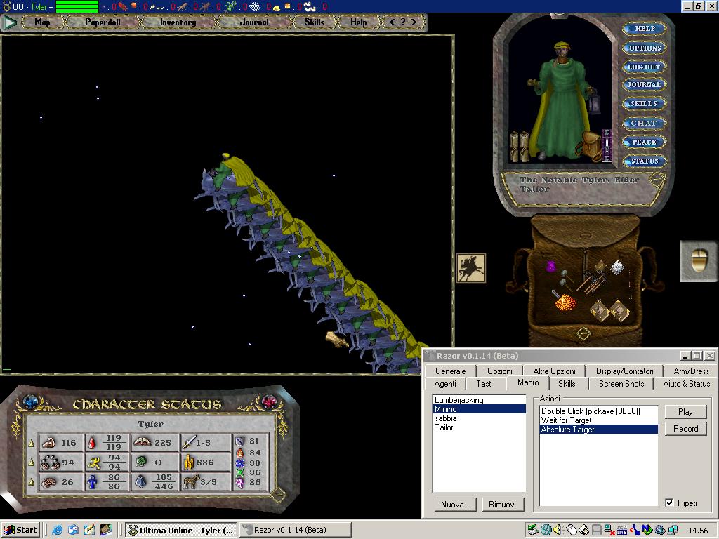Open the Journal menu
This screenshot has height=539, width=719.
tap(254, 22)
